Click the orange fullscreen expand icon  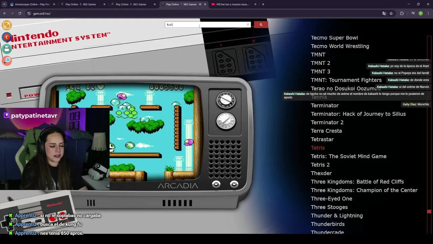click(6, 25)
